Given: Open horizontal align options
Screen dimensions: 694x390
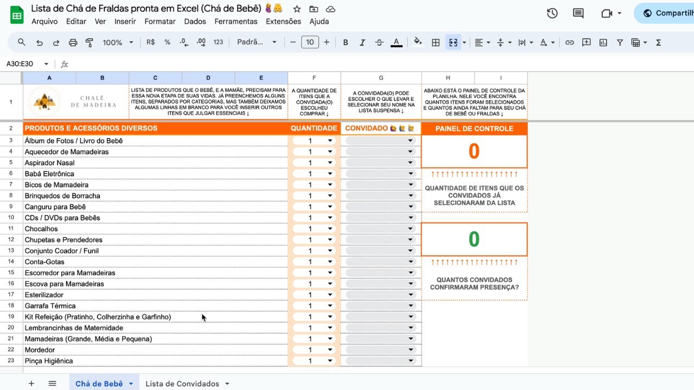Looking at the screenshot, I should (482, 42).
